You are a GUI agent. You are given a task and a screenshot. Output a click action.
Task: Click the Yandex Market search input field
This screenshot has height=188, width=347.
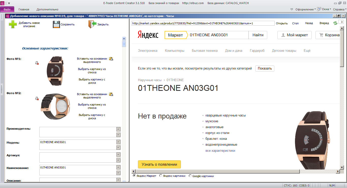point(218,35)
